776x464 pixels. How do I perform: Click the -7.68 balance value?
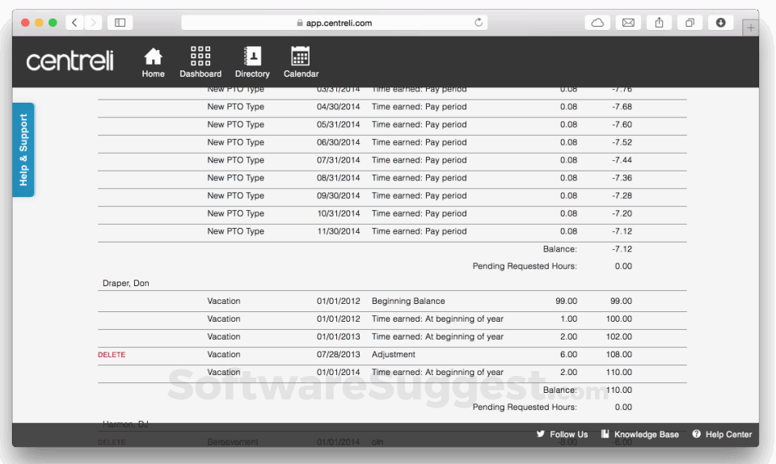point(622,107)
